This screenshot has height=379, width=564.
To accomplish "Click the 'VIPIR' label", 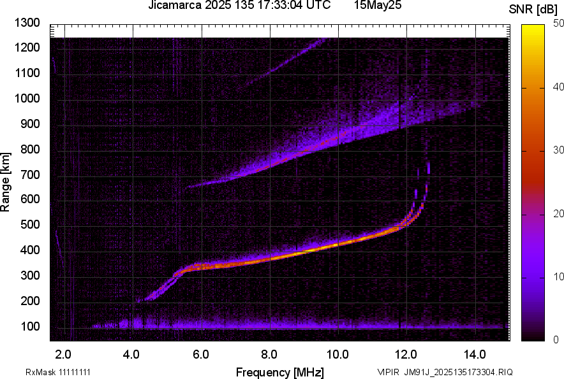I will 388,372.
